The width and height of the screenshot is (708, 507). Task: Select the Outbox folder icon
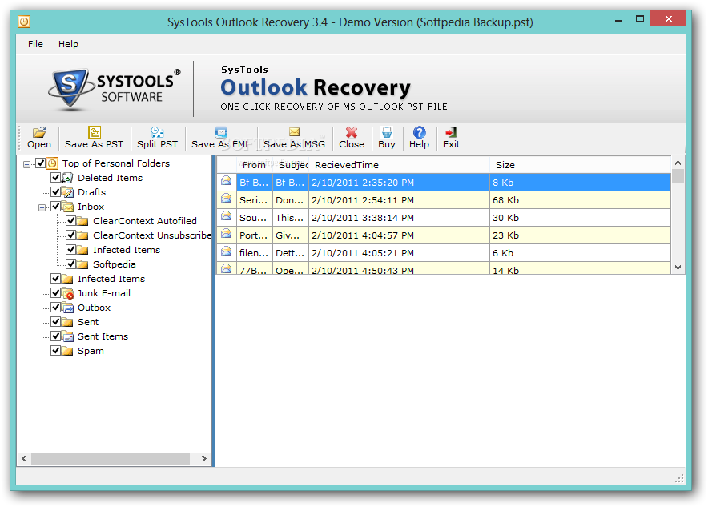[67, 308]
